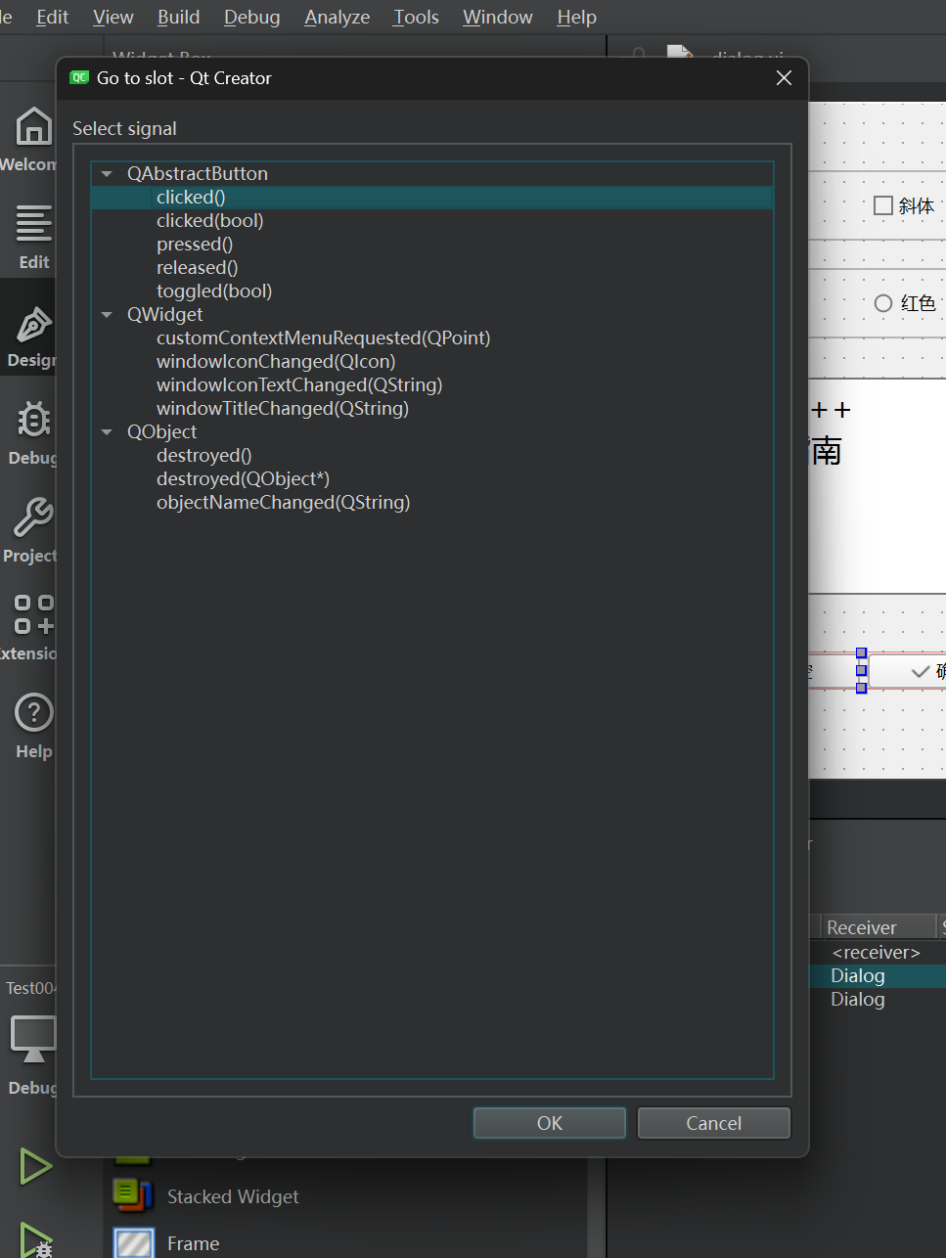Click the Stacked Widget icon in Widget Box
The height and width of the screenshot is (1258, 946).
pyautogui.click(x=133, y=1194)
